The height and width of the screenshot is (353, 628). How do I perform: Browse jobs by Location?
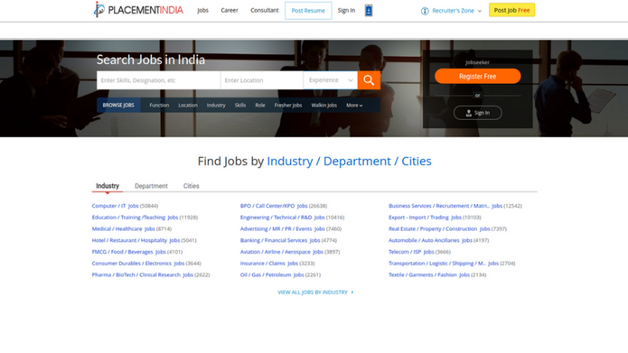click(188, 106)
